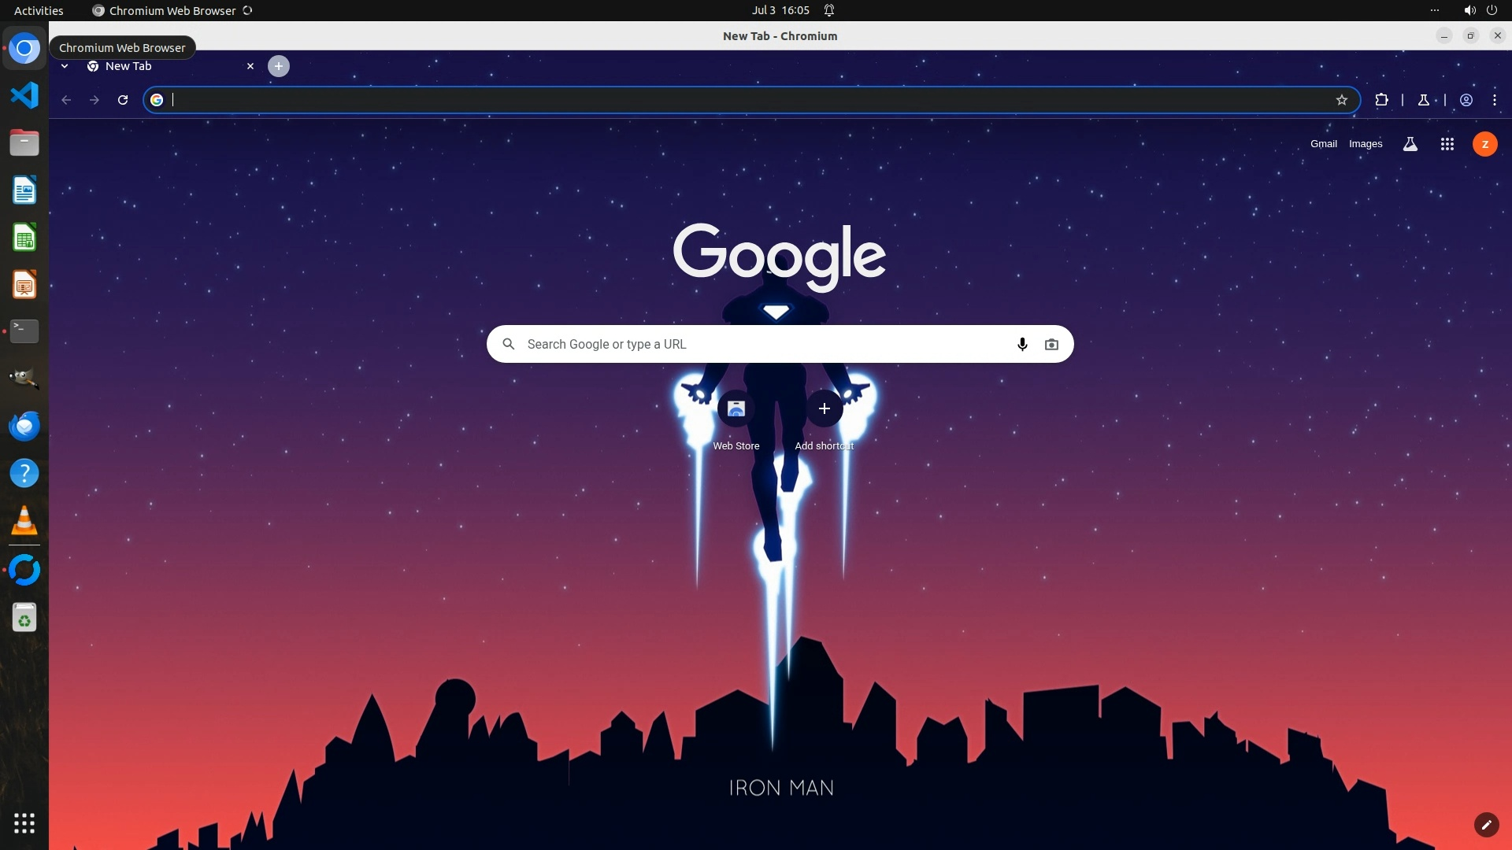Open the profile avatar in toolbar

[1466, 100]
